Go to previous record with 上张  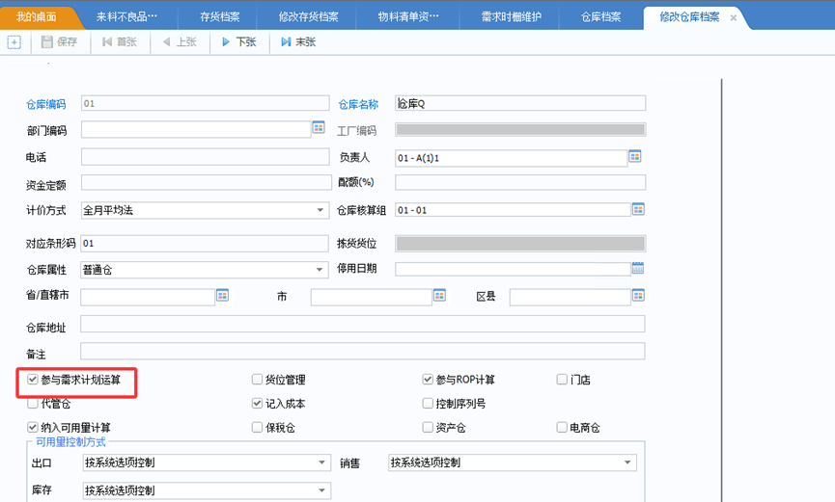coord(180,42)
